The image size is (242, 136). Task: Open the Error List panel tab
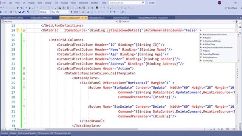[x=5, y=133]
